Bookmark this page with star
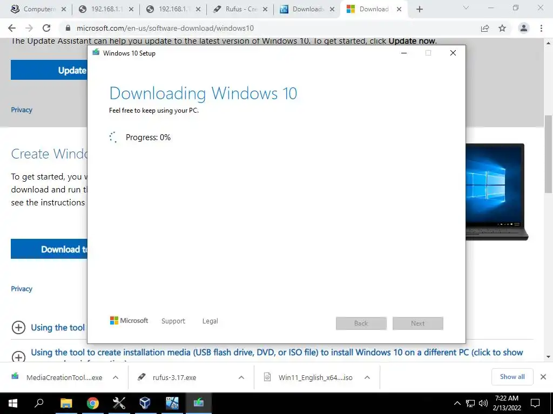The width and height of the screenshot is (553, 414). pos(502,28)
